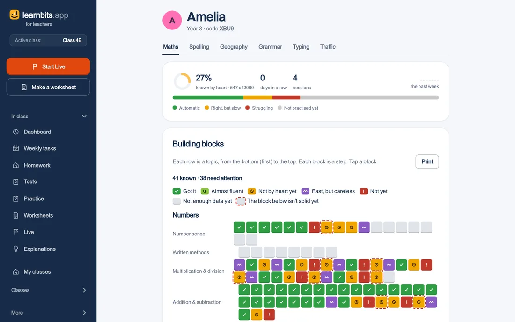Click the red Not yet legend swatch
Image resolution: width=515 pixels, height=322 pixels.
click(x=364, y=191)
